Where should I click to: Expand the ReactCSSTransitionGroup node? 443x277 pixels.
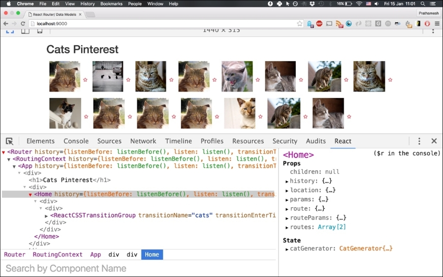click(x=46, y=216)
